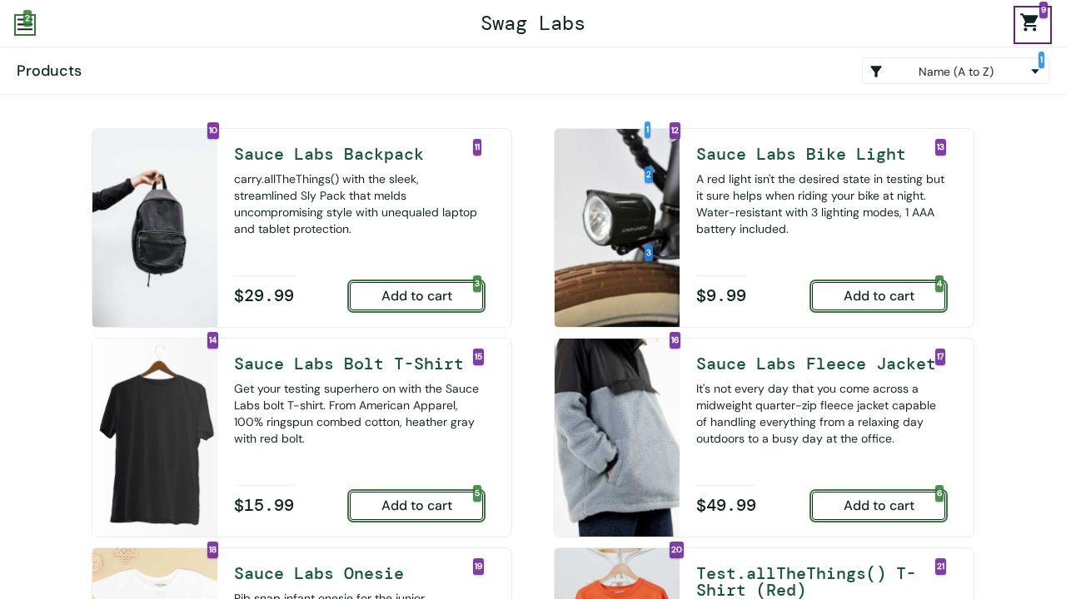This screenshot has width=1066, height=599.
Task: Open the Sauce Labs Bolt T-Shirt link
Action: [348, 364]
